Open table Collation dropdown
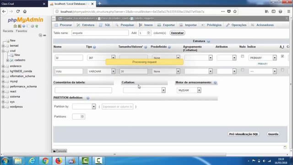Screen dimensions: 293x165 [144, 90]
